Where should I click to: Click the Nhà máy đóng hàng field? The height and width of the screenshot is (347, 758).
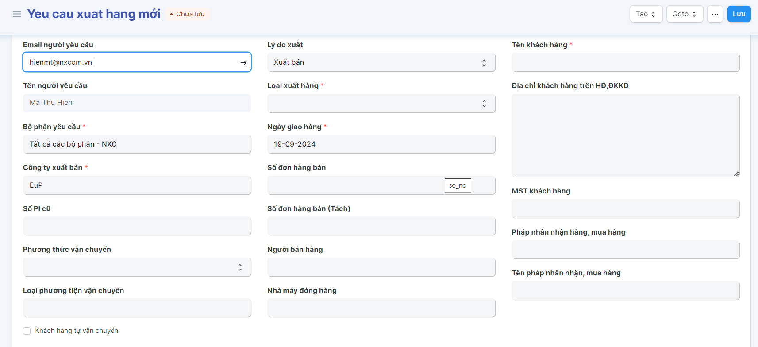381,308
